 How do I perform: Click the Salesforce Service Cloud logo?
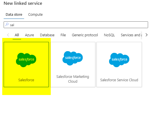pyautogui.click(x=119, y=60)
